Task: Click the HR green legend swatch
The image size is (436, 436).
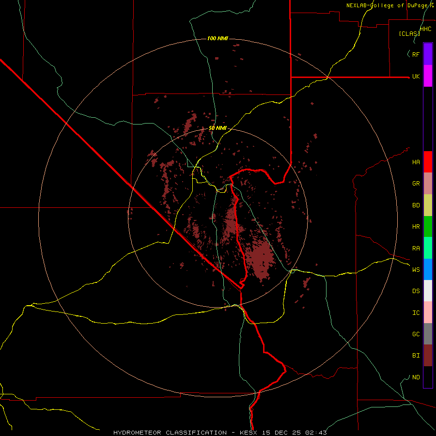Action: click(428, 227)
